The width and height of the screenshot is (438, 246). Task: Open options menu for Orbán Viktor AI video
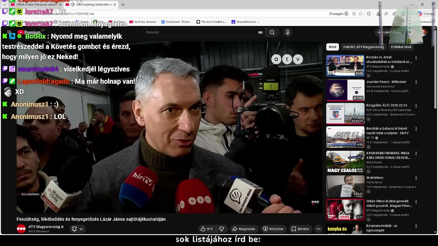[416, 202]
